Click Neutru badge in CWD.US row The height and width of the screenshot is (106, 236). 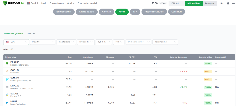pos(208,71)
